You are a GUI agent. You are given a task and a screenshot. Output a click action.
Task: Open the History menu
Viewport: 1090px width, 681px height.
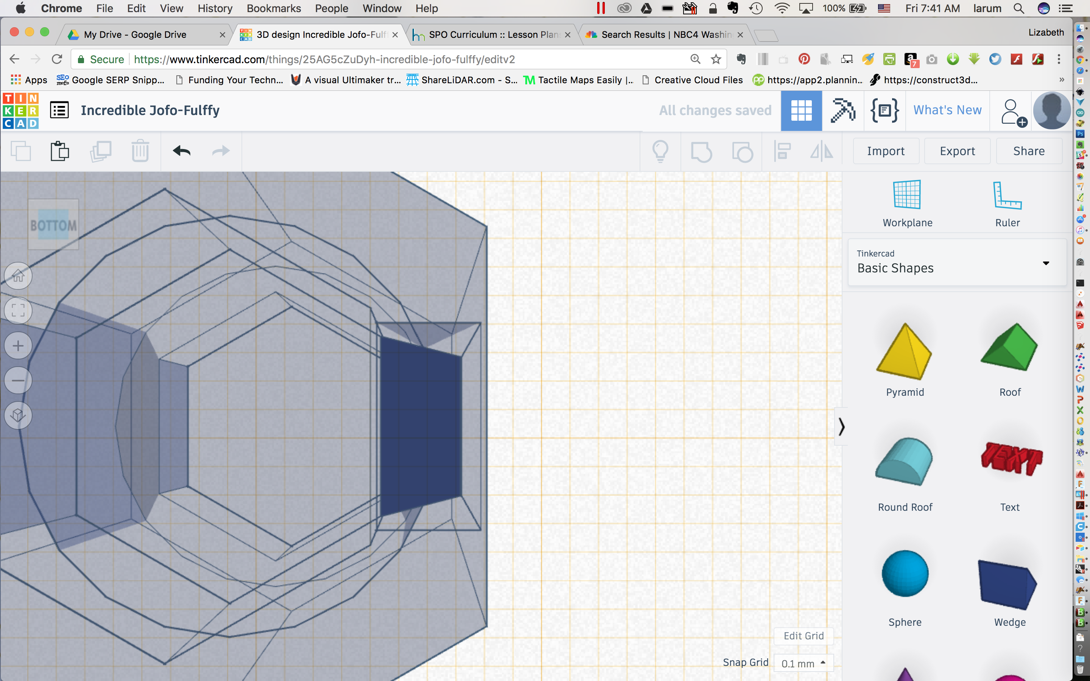pyautogui.click(x=215, y=9)
